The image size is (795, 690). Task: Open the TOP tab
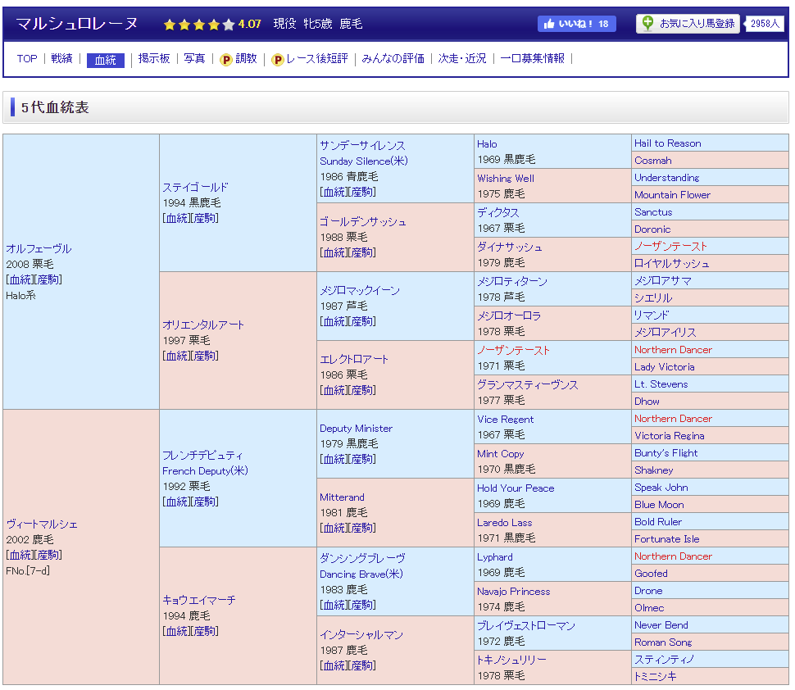point(27,59)
